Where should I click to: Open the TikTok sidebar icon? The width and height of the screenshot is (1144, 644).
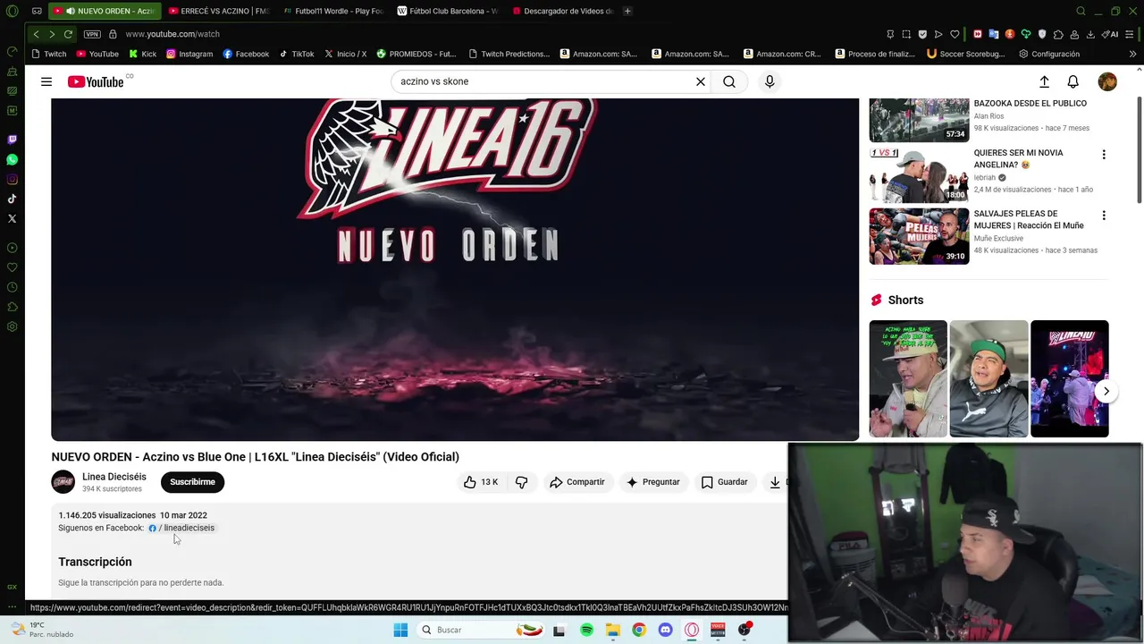coord(12,199)
